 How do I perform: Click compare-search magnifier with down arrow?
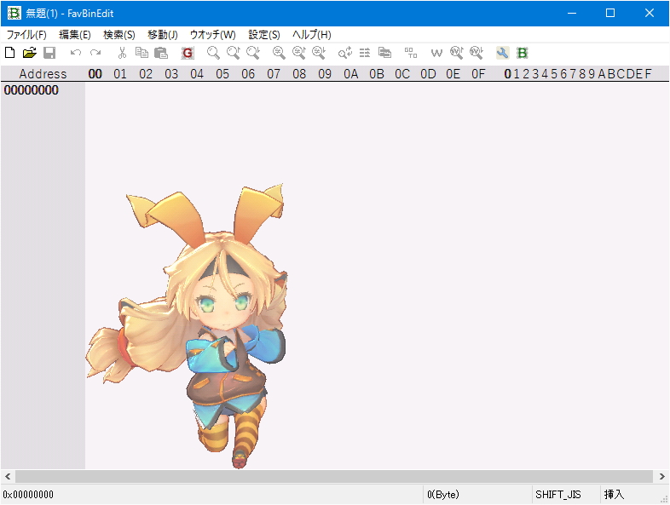(319, 53)
